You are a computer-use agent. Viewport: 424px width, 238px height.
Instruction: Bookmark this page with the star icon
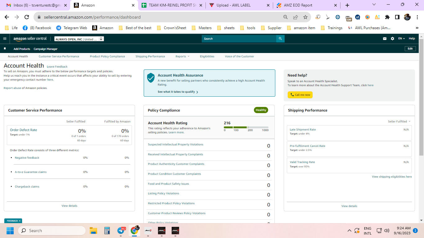(x=305, y=17)
